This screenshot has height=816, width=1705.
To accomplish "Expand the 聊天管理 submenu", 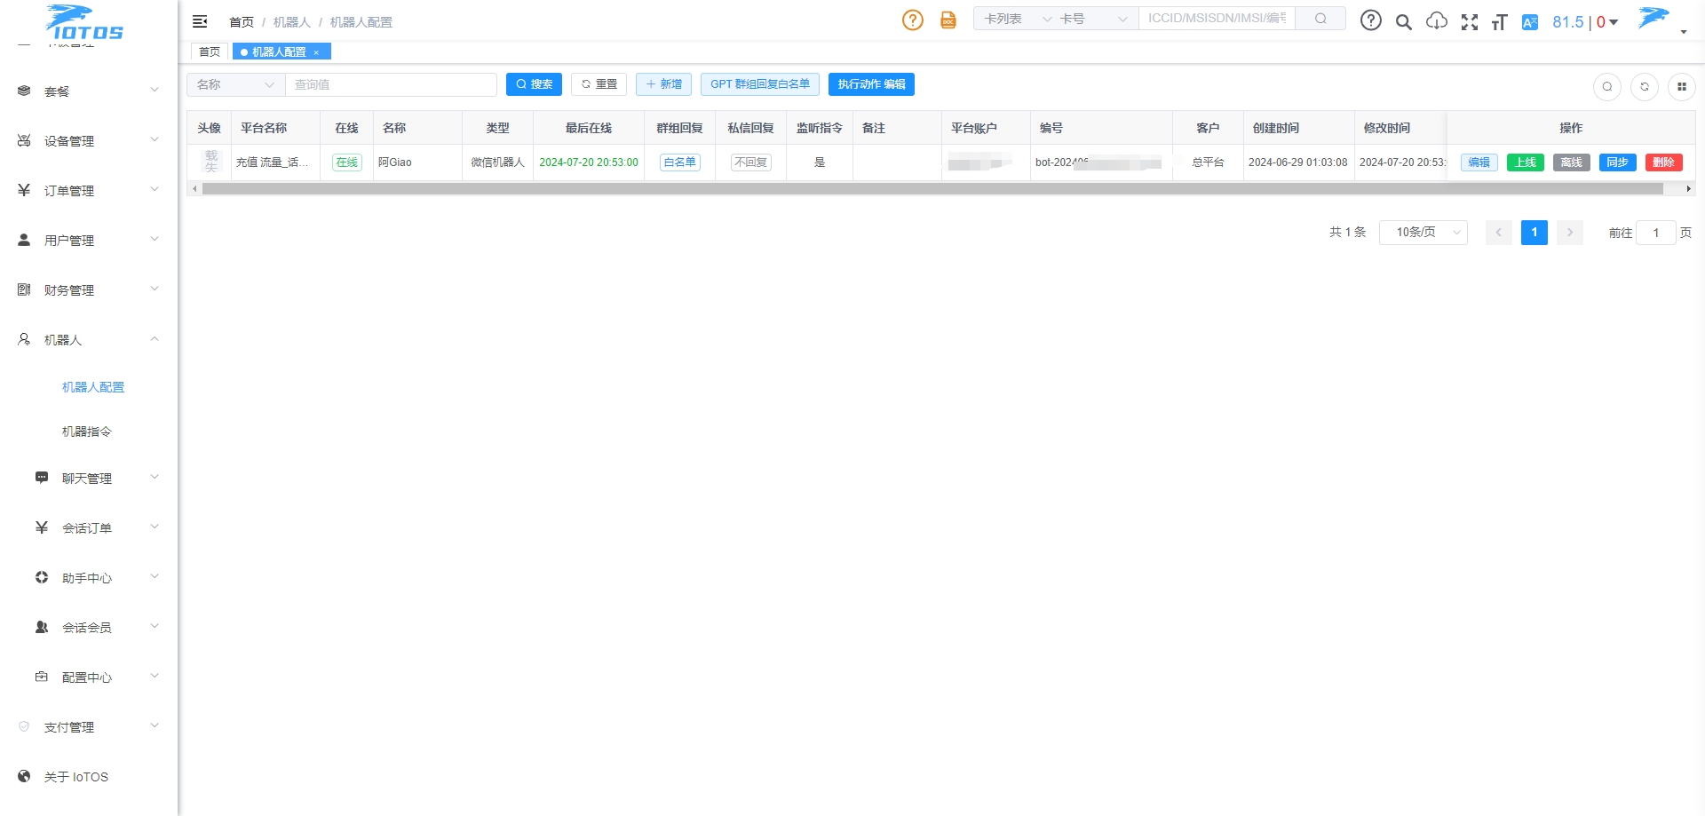I will [x=89, y=478].
